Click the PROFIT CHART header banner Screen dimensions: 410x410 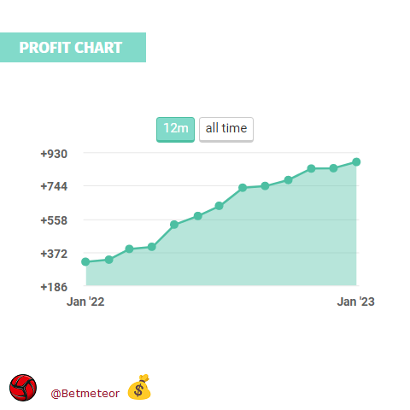pos(73,47)
